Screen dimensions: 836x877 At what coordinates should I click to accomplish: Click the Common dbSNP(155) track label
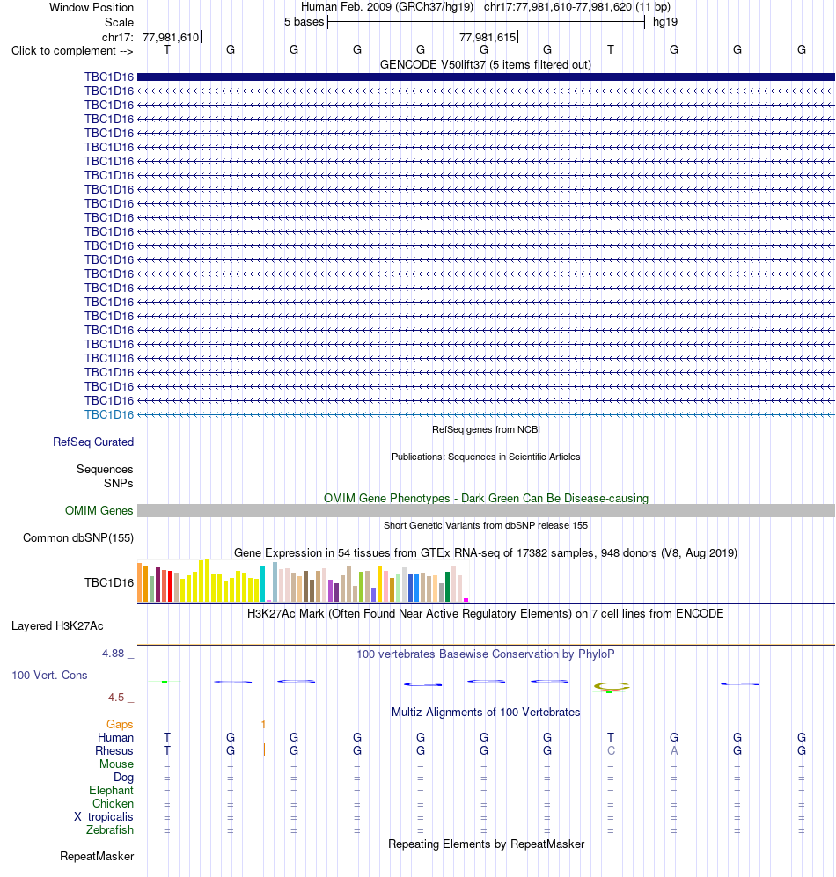pos(77,538)
